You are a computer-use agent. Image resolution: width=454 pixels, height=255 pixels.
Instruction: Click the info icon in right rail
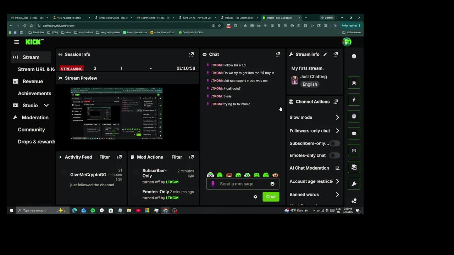click(x=354, y=56)
